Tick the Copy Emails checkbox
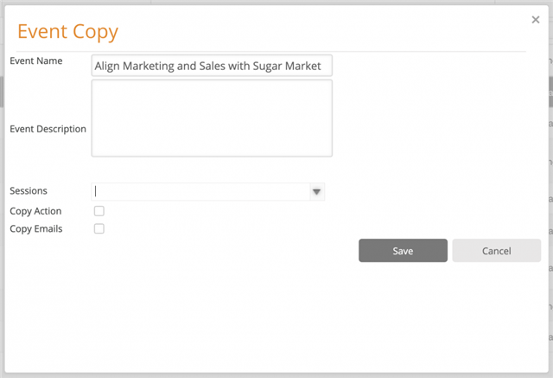The width and height of the screenshot is (553, 378). (x=99, y=228)
